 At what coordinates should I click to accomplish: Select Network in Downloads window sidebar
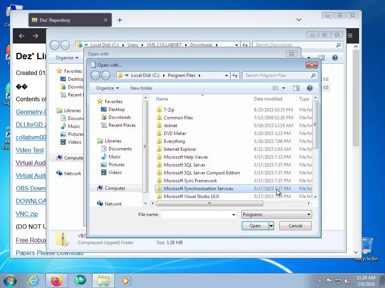[x=73, y=173]
